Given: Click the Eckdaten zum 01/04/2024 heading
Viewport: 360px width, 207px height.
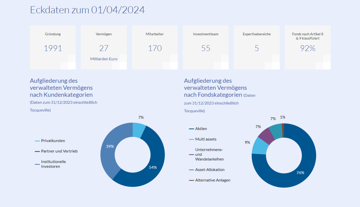Looking at the screenshot, I should click(x=87, y=10).
